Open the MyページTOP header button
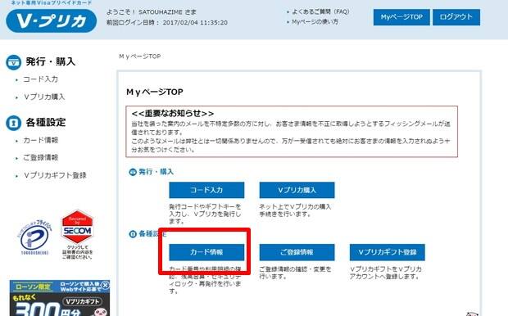The width and height of the screenshot is (508, 316). [x=401, y=17]
